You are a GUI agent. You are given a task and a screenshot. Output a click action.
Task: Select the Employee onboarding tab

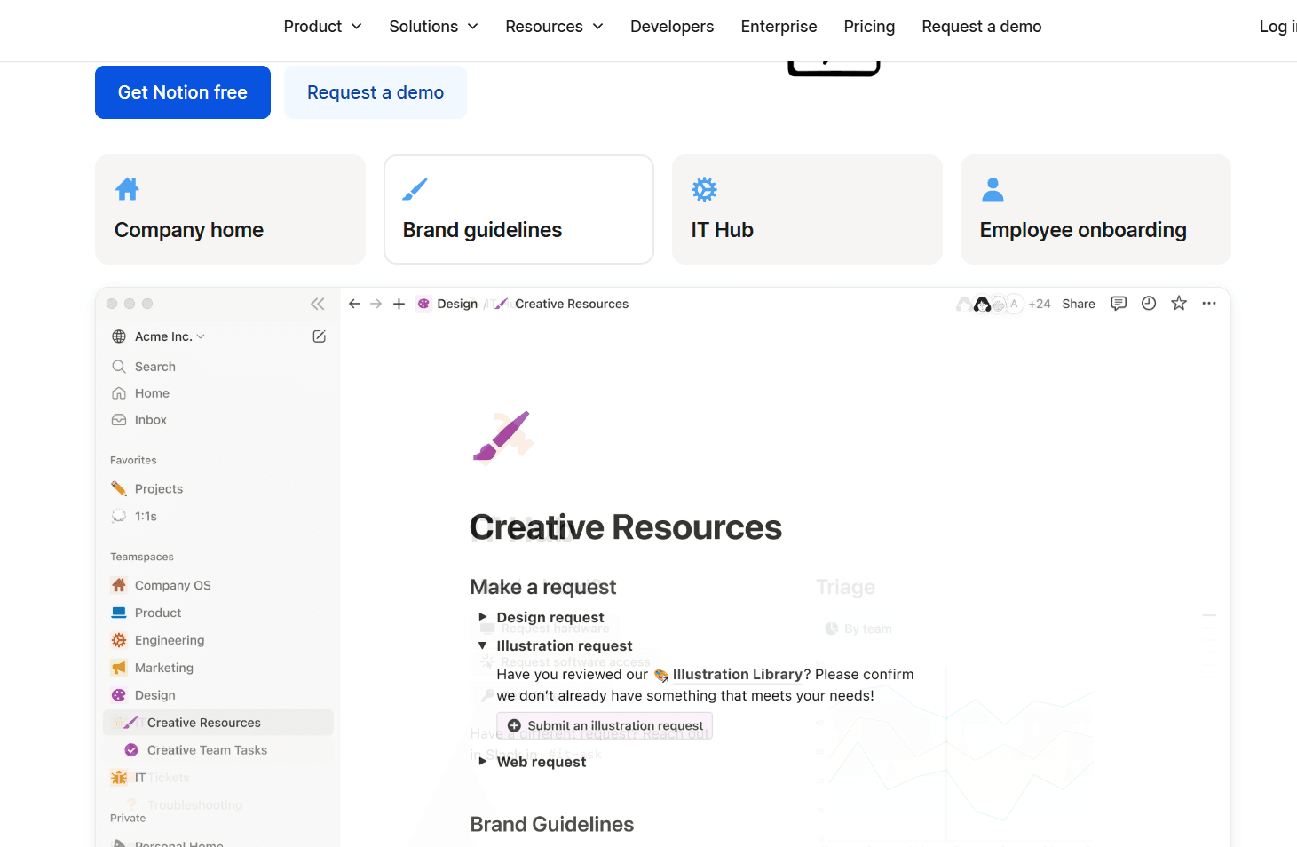(x=1096, y=210)
